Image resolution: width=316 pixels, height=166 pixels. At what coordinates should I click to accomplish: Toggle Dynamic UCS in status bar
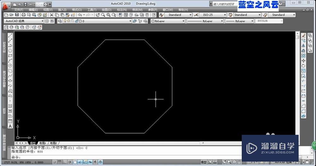(x=85, y=162)
